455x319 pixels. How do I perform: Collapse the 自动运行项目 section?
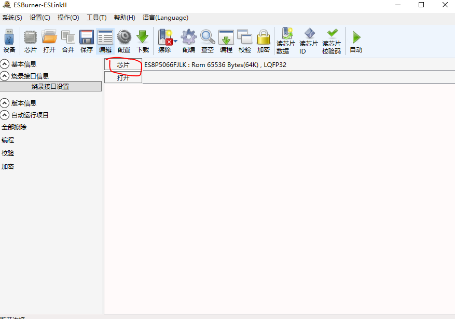5,115
